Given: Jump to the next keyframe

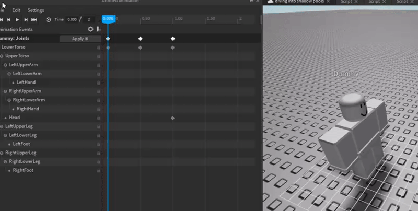Looking at the screenshot, I should (26, 19).
